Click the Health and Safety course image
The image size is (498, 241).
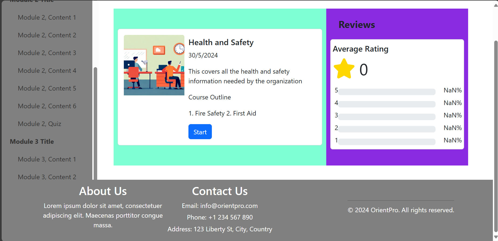pyautogui.click(x=154, y=65)
